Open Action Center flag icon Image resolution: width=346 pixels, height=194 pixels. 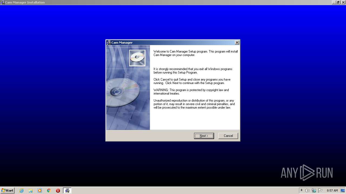(320, 190)
